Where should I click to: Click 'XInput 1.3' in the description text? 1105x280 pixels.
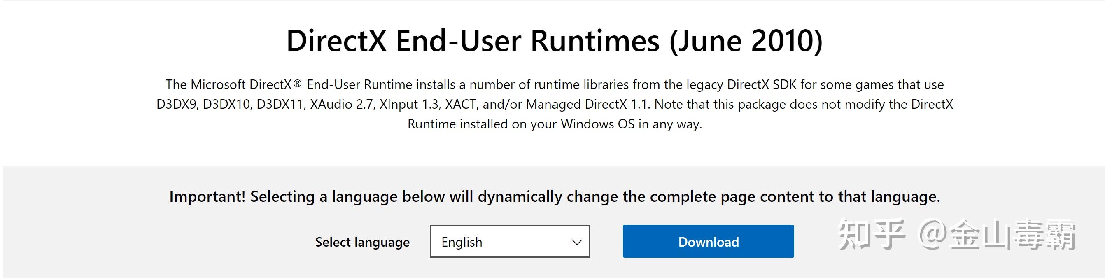409,104
